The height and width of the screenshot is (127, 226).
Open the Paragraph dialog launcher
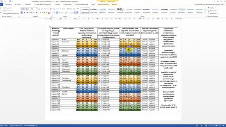coord(79,17)
